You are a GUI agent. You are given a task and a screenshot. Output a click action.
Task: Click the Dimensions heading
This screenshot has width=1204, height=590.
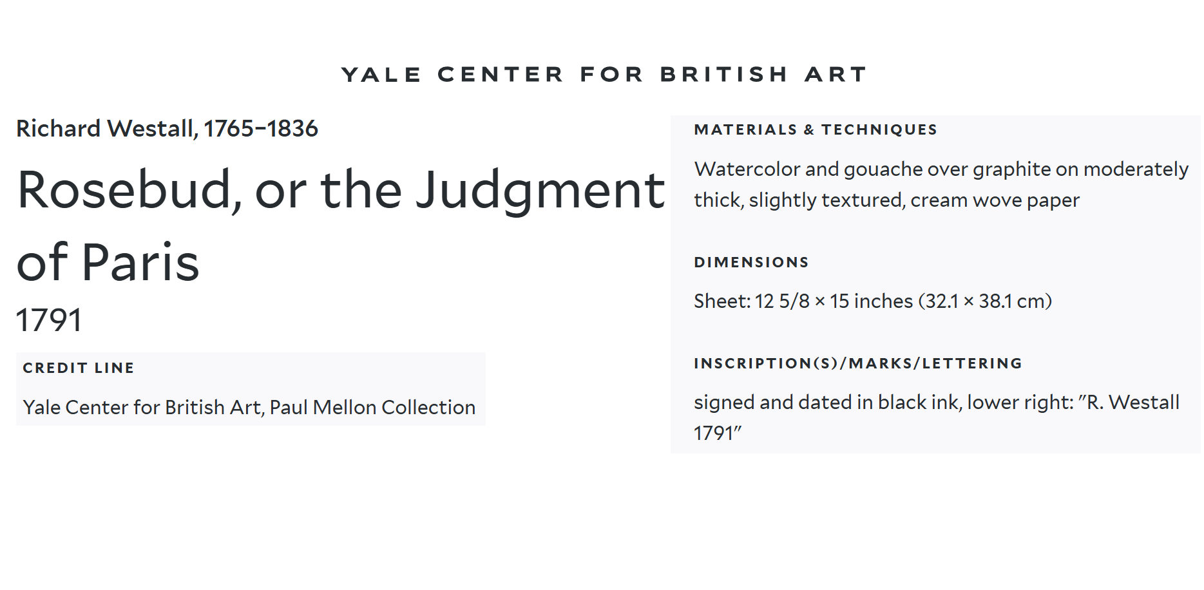pos(751,262)
